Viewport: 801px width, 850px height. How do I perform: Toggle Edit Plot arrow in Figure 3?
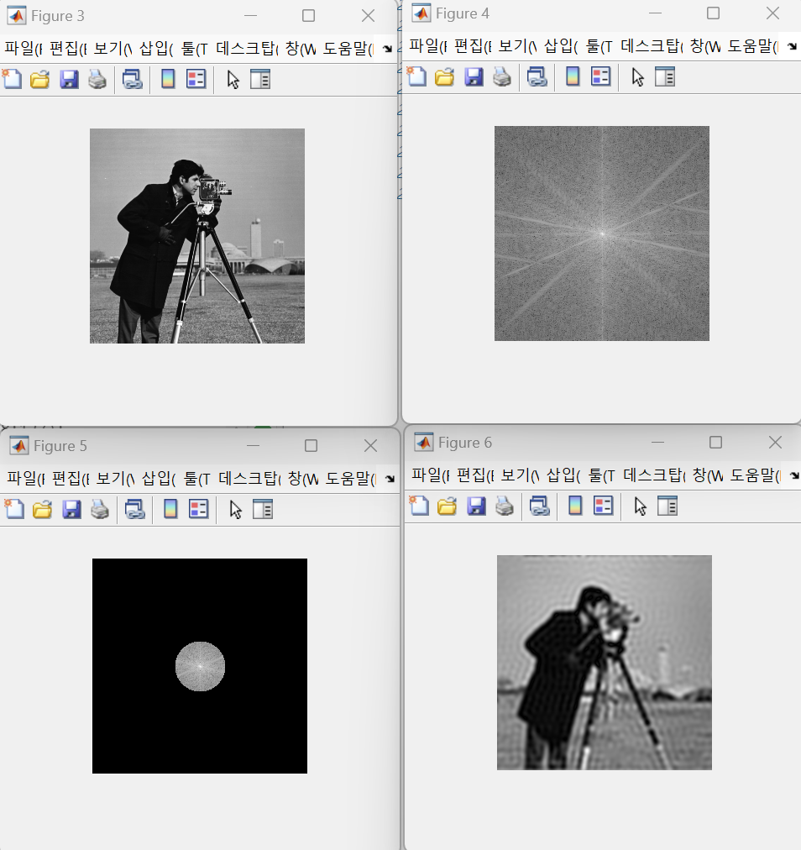233,79
